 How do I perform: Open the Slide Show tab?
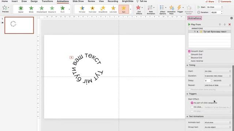[78, 1]
